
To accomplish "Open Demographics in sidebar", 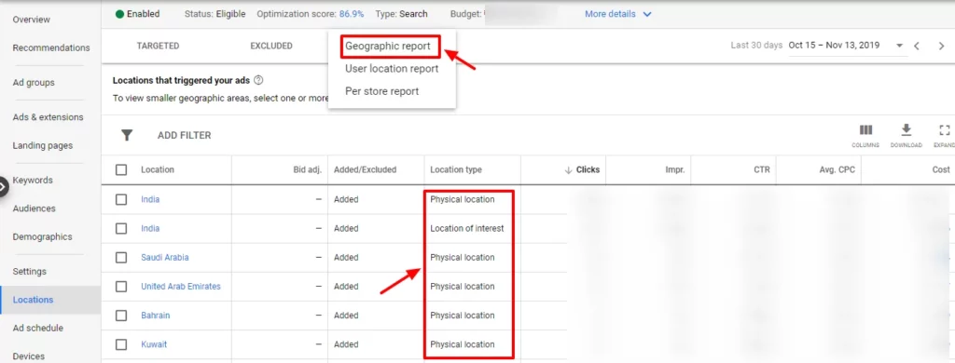I will (43, 236).
